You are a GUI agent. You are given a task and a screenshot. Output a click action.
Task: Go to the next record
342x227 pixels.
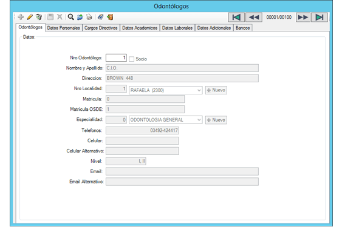[x=303, y=17]
